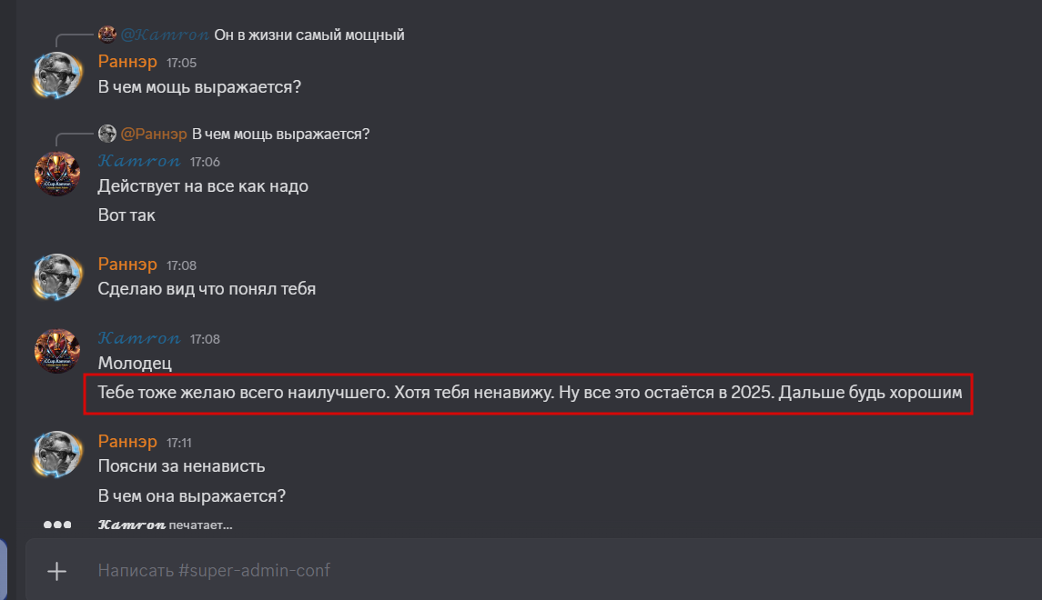Click the message "Сделаю вид что понял тебя"
1042x600 pixels.
pos(207,290)
